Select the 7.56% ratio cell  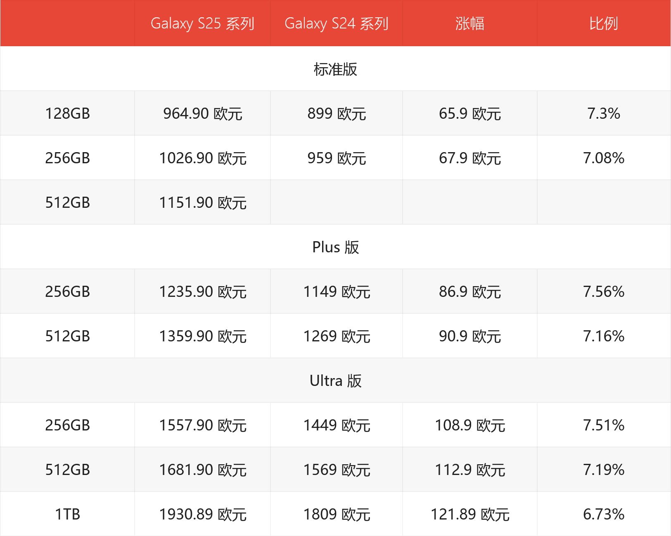click(x=604, y=292)
